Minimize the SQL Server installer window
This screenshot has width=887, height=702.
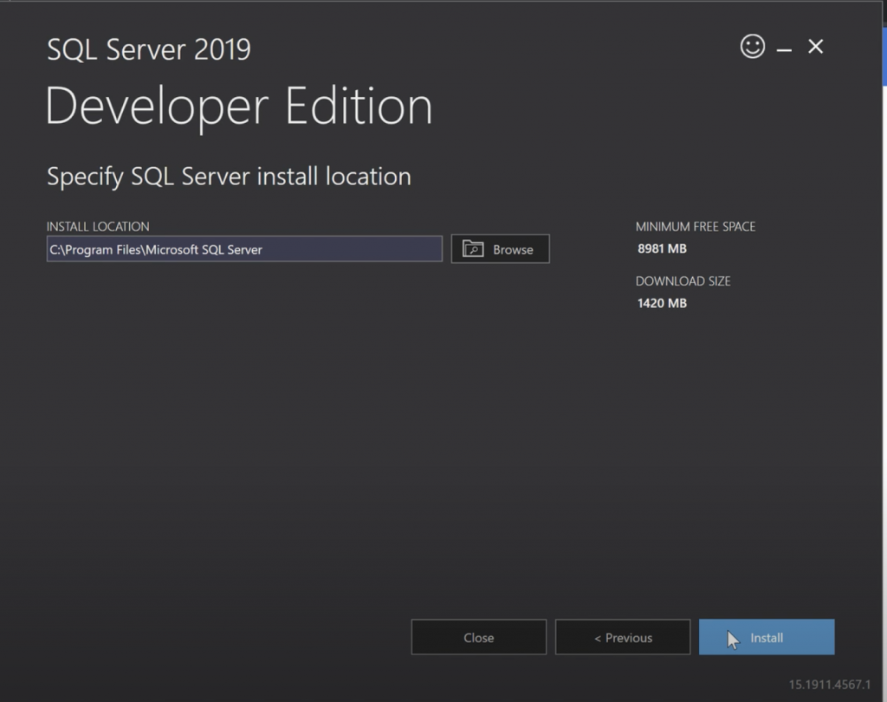click(784, 50)
